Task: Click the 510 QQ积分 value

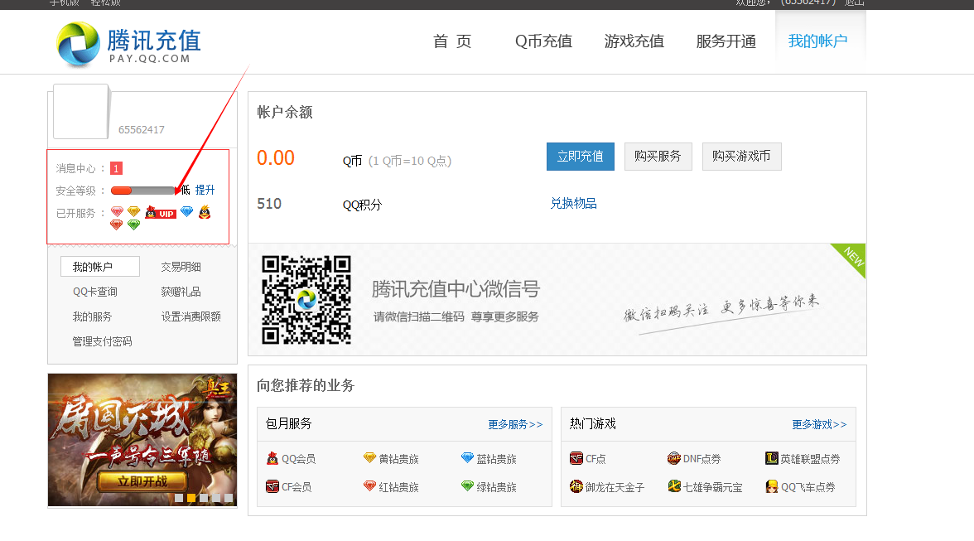Action: pos(269,204)
